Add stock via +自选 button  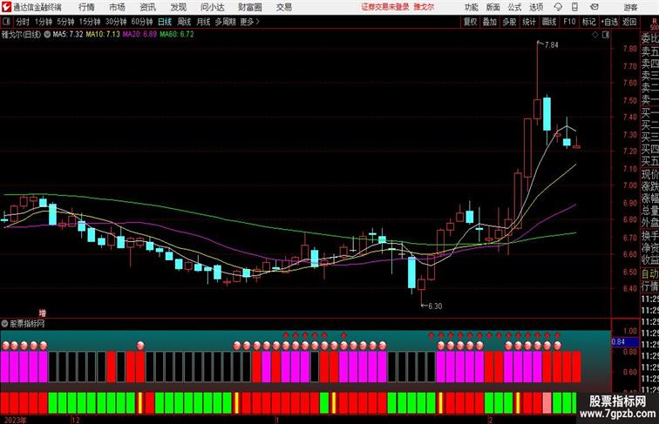click(609, 22)
